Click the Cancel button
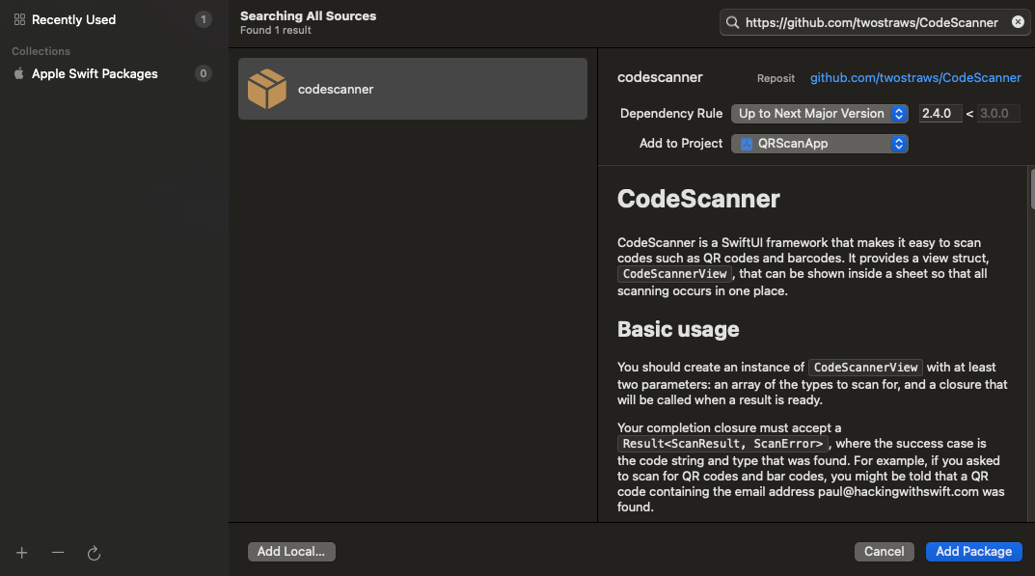The image size is (1035, 576). click(884, 552)
